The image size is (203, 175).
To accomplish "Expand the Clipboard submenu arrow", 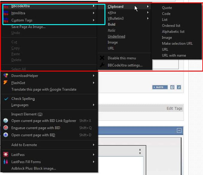I will click(x=148, y=6).
